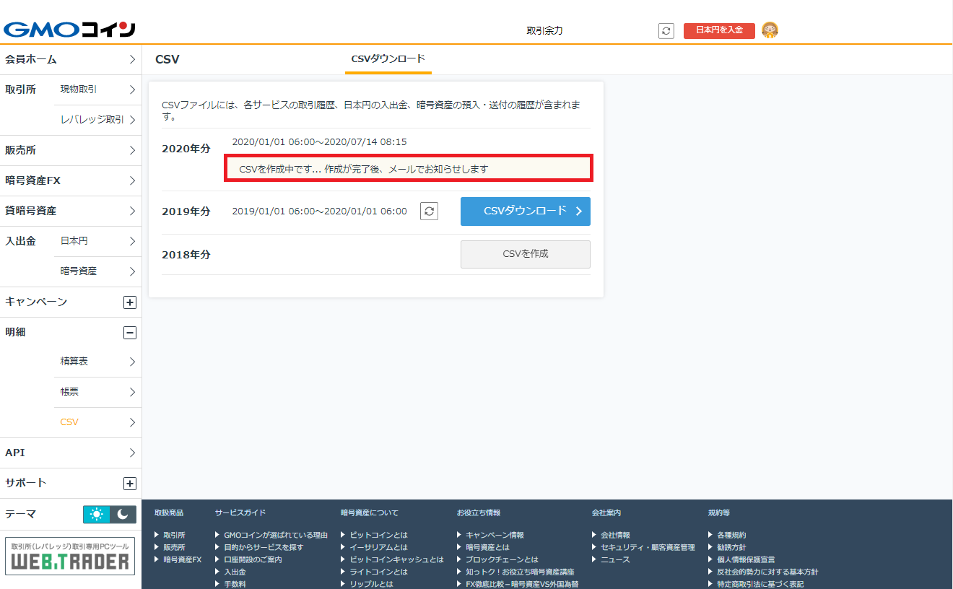953x589 pixels.
Task: Refresh the 取引余力 balance display
Action: pos(666,30)
